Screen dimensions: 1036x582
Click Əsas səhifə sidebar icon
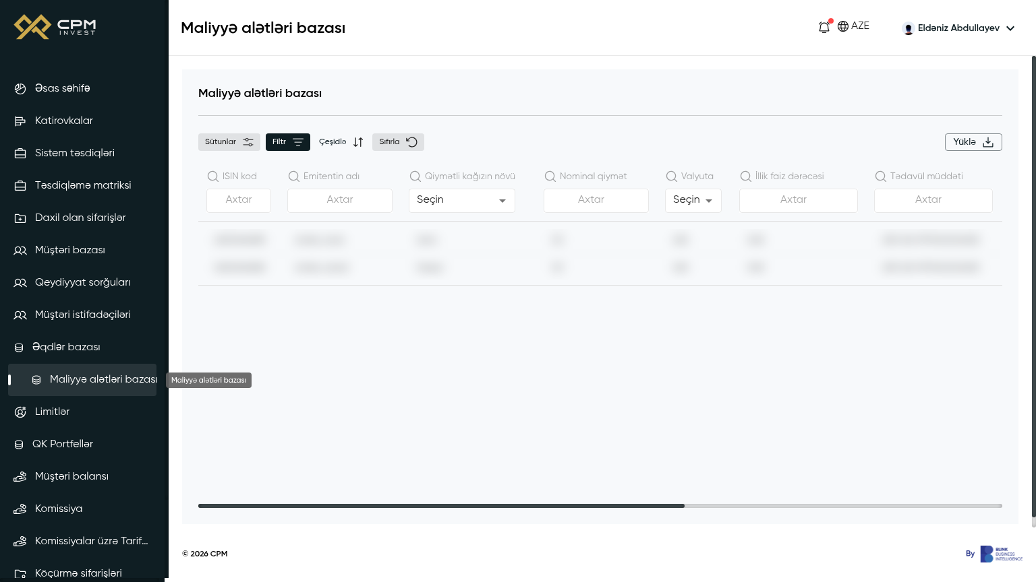(20, 88)
